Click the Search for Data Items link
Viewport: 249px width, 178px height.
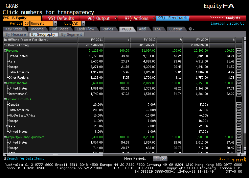(x=25, y=158)
